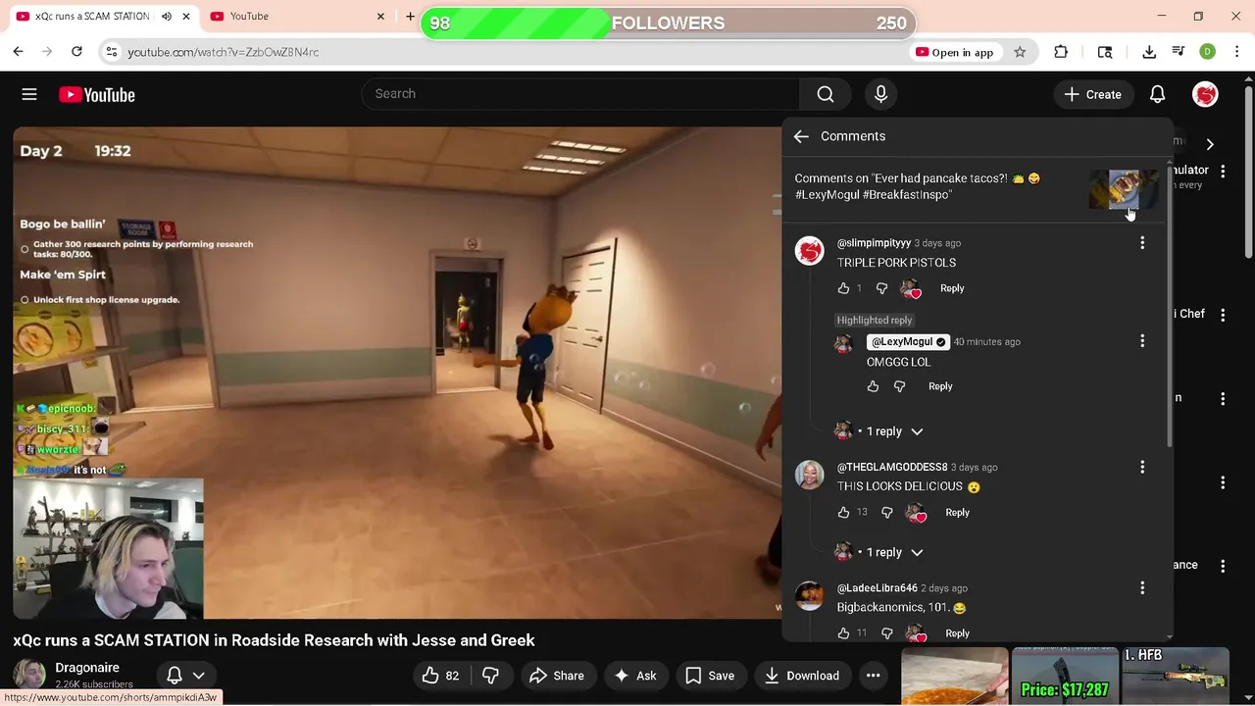Open the @LexyMogul channel badge
Image resolution: width=1255 pixels, height=706 pixels.
click(x=909, y=341)
